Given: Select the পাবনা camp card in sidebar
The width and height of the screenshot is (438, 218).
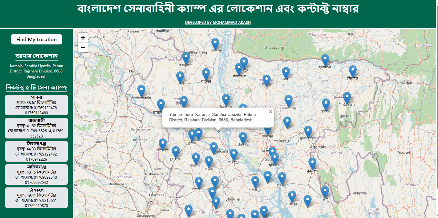Looking at the screenshot, I should tap(36, 105).
